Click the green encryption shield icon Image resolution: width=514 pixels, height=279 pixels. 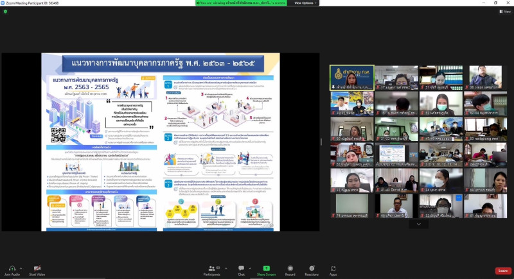(x=5, y=12)
